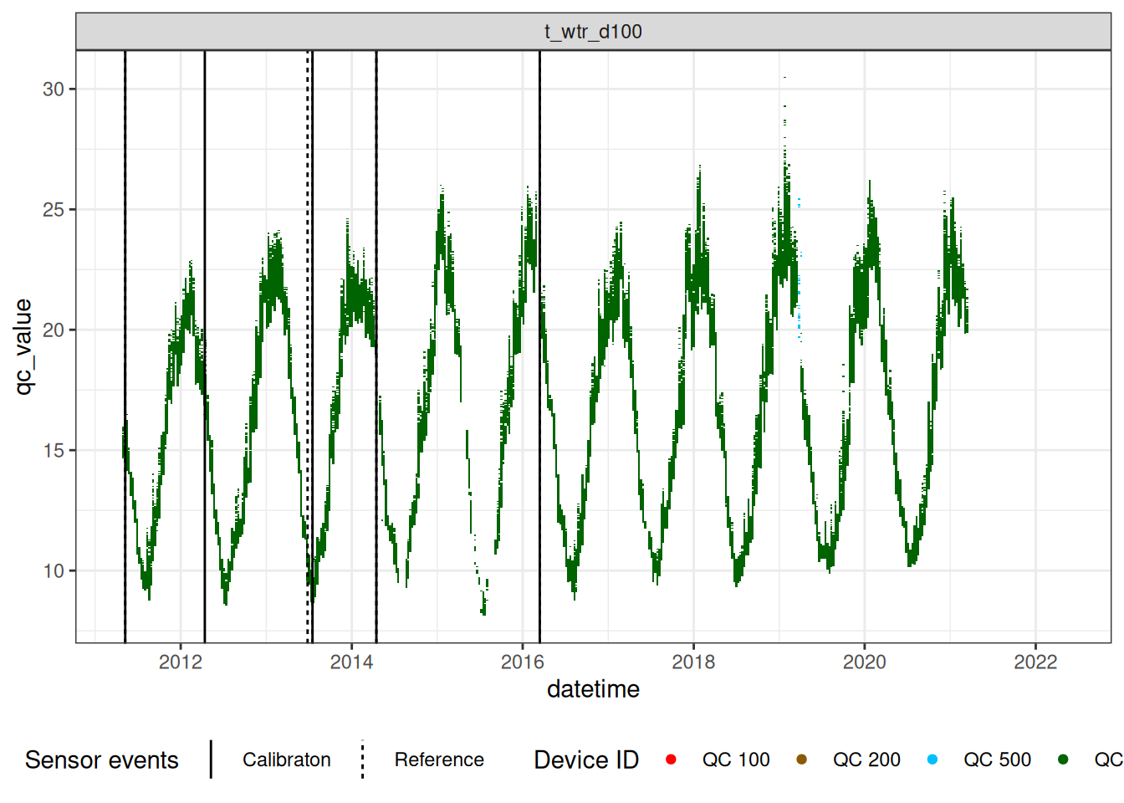Viewport: 1124px width, 803px height.
Task: Click the dark green legend dot
Action: [1063, 760]
